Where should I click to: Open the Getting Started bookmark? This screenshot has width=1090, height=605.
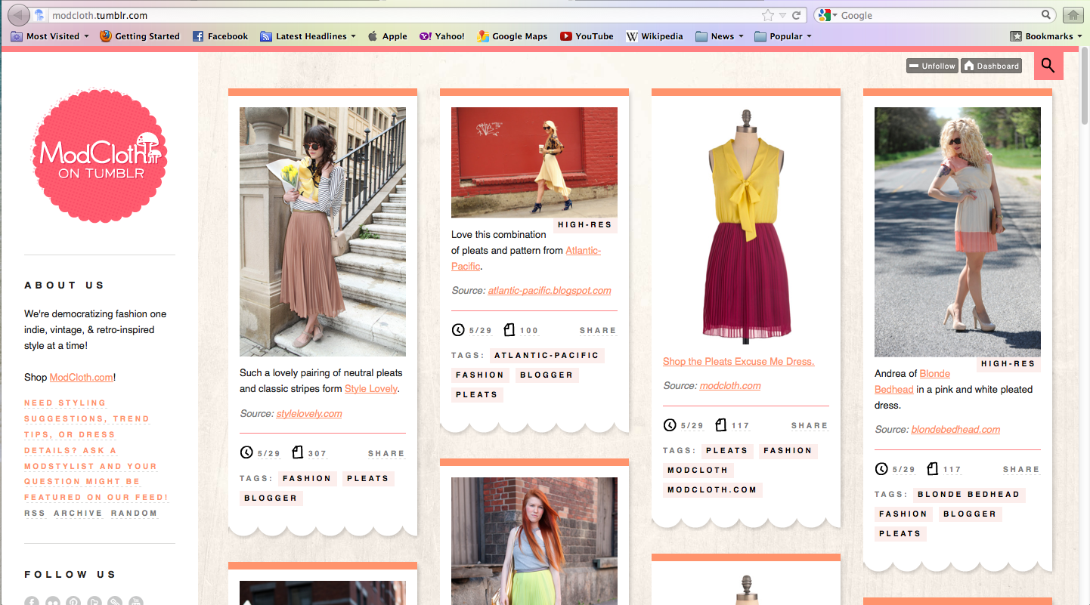[x=140, y=36]
